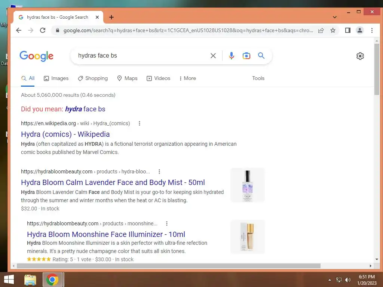The height and width of the screenshot is (287, 383).
Task: View site information lock icon
Action: click(57, 30)
